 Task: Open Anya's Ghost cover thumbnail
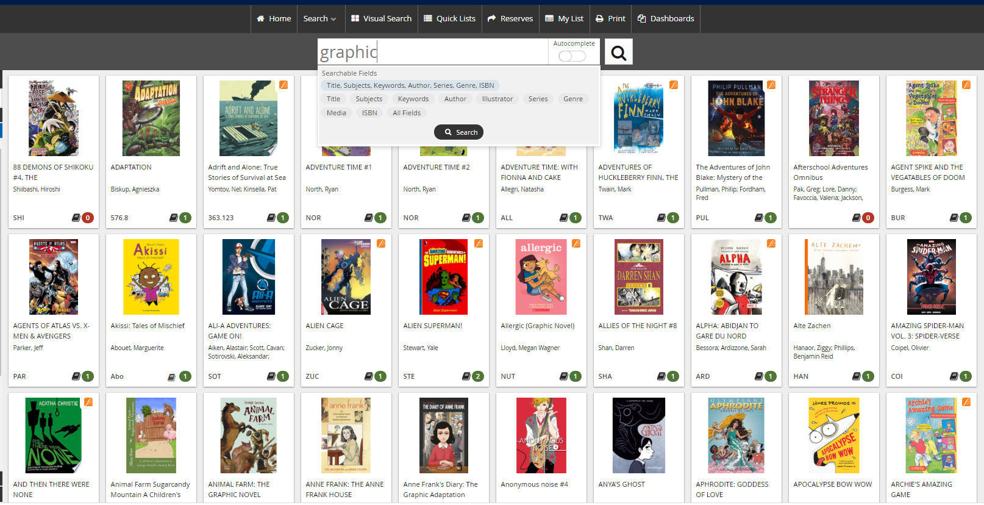point(639,435)
